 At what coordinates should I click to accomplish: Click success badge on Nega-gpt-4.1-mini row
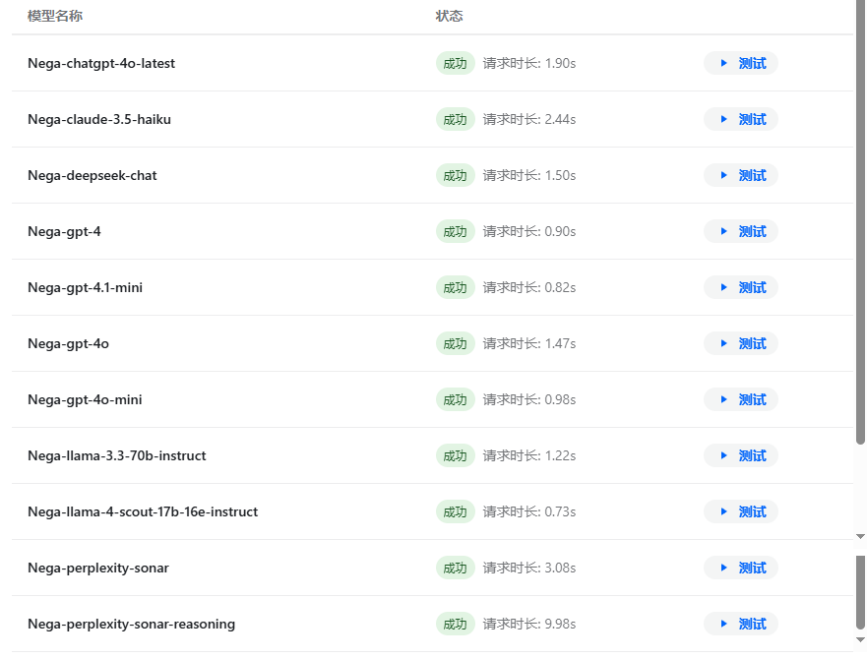455,287
